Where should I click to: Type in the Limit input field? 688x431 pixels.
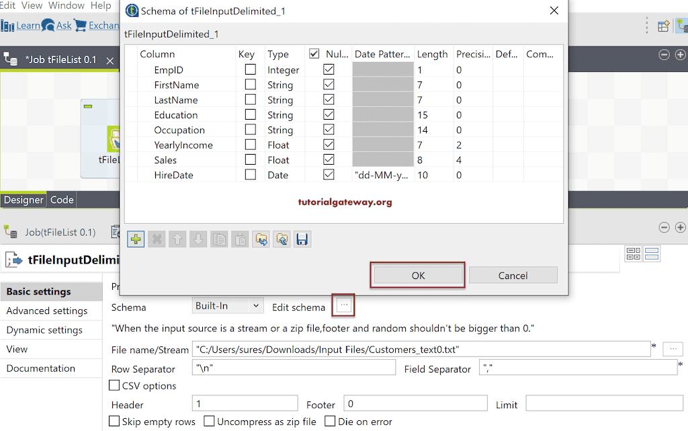[x=603, y=403]
